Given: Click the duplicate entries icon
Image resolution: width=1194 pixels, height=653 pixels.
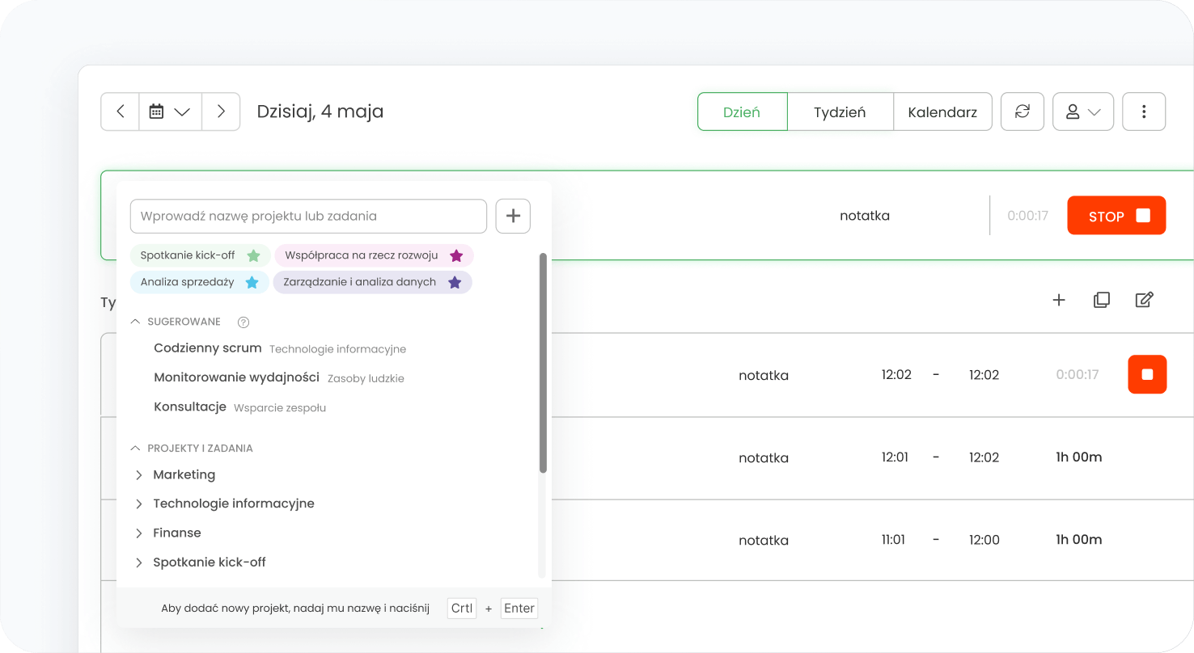Looking at the screenshot, I should click(x=1101, y=300).
